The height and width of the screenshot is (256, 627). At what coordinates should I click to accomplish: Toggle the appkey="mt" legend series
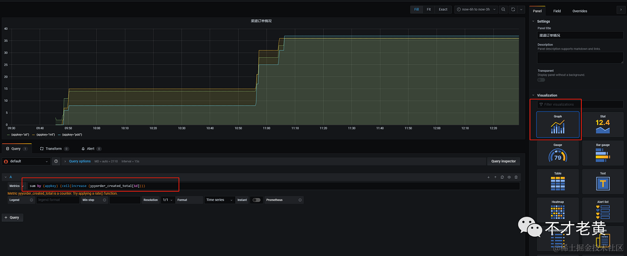[45, 135]
